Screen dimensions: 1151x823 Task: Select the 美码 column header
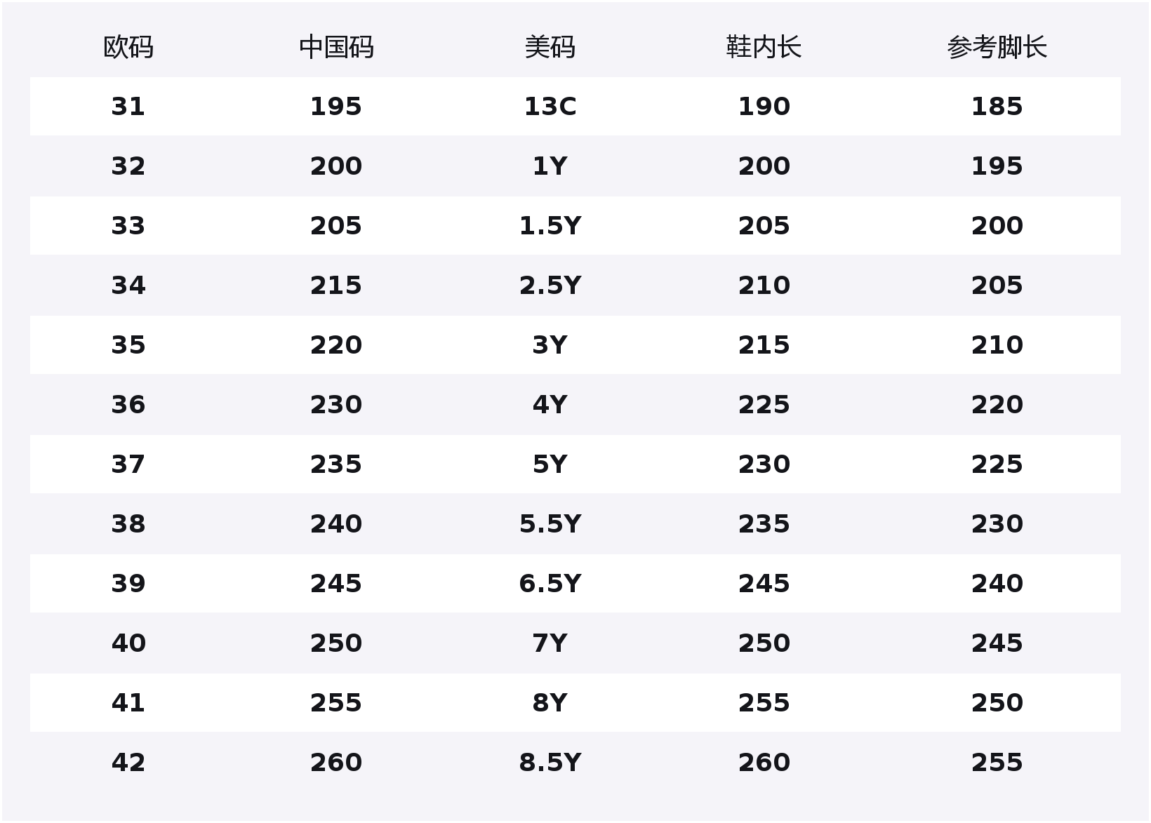pyautogui.click(x=550, y=48)
